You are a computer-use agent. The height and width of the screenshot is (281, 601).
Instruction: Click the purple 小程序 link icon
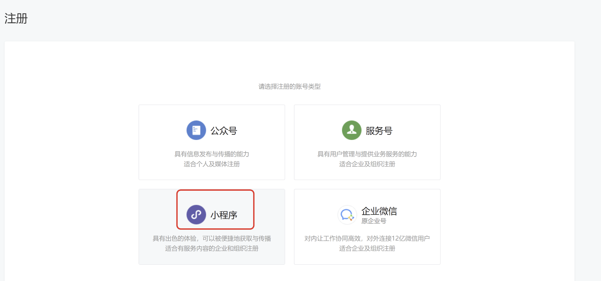click(x=196, y=215)
